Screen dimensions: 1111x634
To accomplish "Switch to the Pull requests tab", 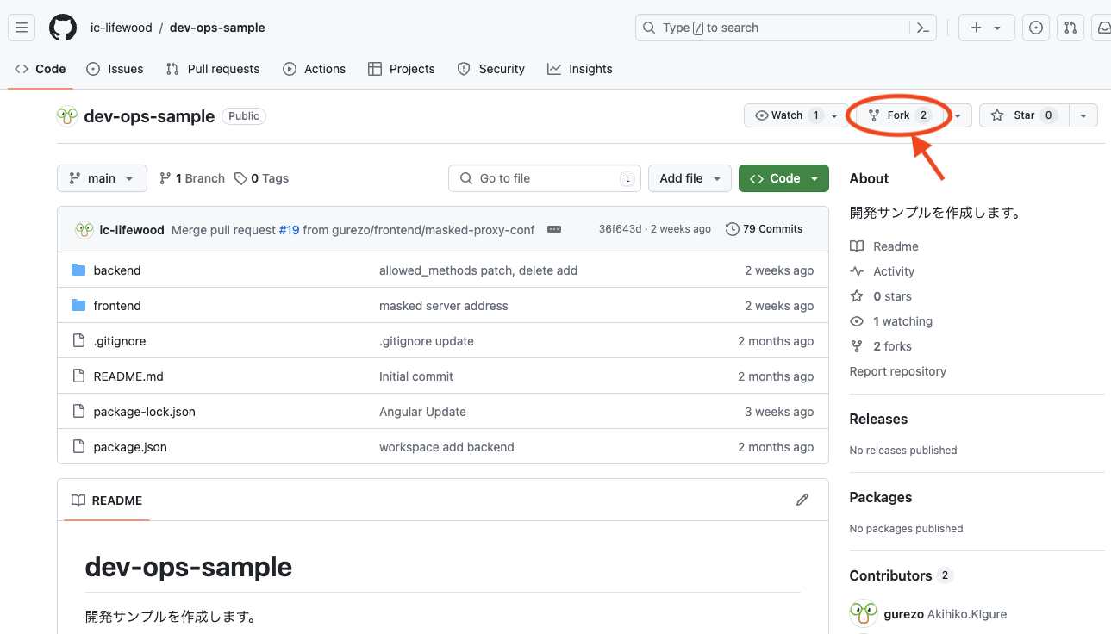I will (x=213, y=69).
